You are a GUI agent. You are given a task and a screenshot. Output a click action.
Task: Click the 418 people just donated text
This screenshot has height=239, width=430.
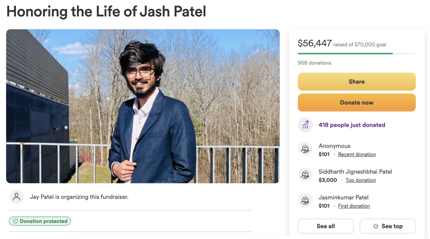pos(352,125)
